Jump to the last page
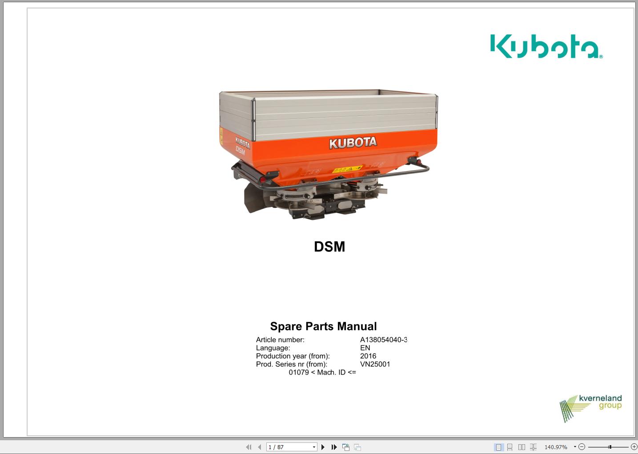This screenshot has height=454, width=638. pyautogui.click(x=334, y=446)
